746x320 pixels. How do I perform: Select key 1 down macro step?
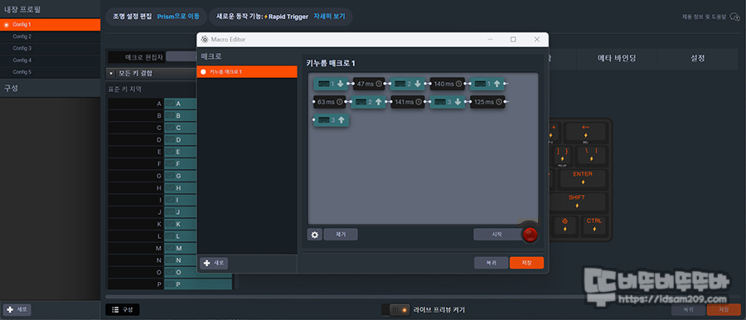click(x=331, y=84)
